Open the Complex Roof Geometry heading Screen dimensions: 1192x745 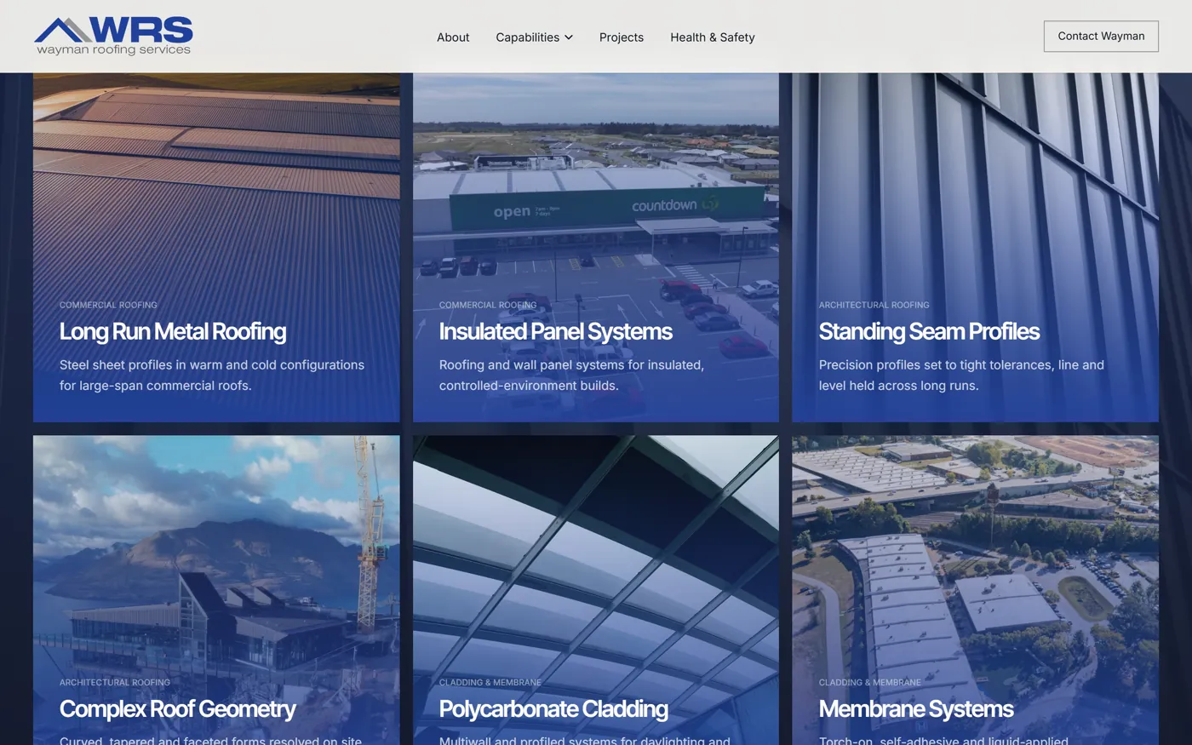point(178,709)
